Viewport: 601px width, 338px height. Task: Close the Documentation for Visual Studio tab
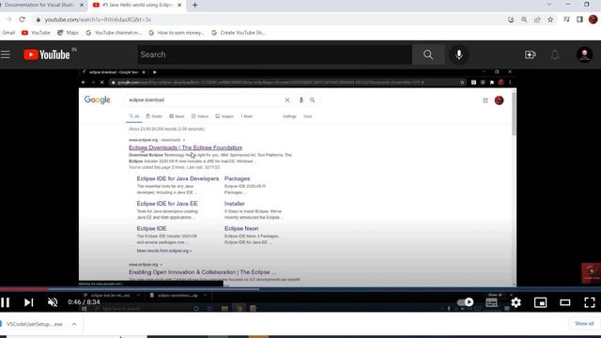[x=82, y=5]
